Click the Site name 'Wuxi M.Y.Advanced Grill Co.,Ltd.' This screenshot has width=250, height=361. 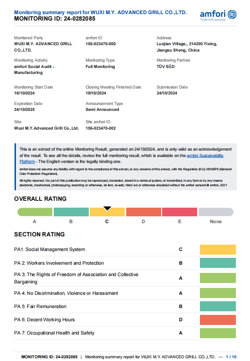click(x=46, y=128)
